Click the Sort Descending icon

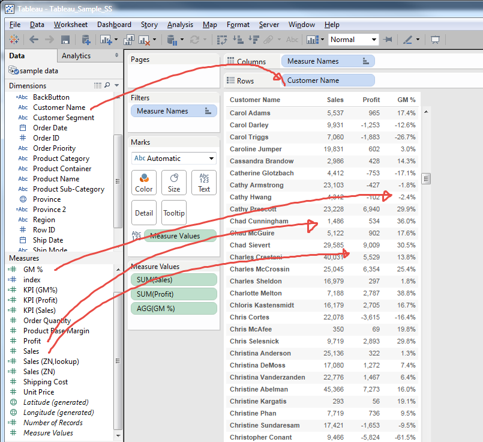[254, 40]
